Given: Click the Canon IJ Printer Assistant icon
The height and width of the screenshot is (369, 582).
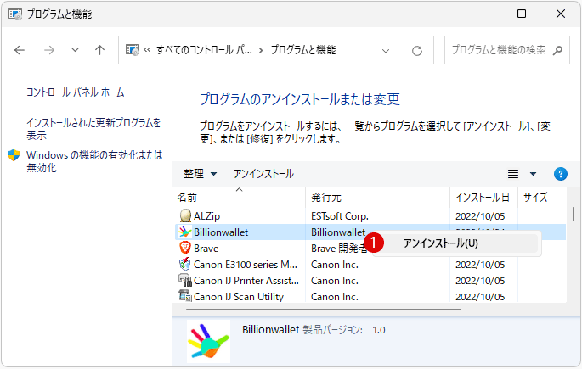Looking at the screenshot, I should pyautogui.click(x=185, y=280).
